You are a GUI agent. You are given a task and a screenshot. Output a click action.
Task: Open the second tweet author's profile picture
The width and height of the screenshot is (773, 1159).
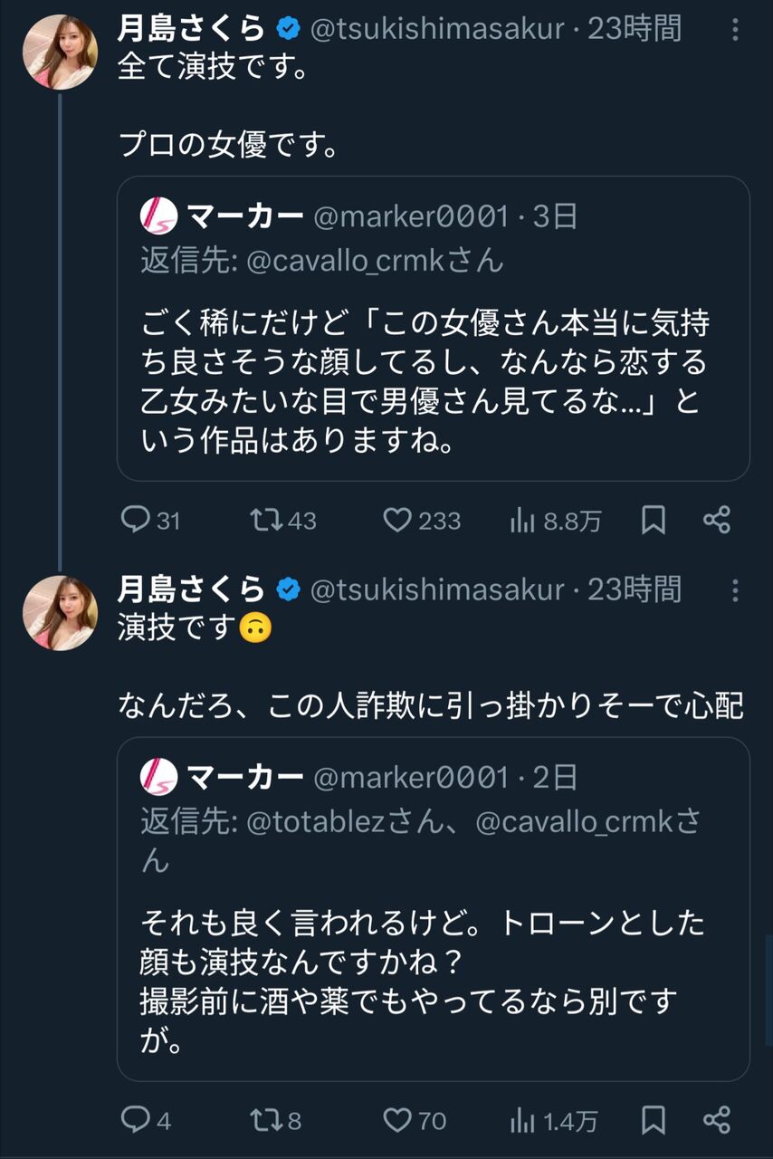(x=60, y=613)
